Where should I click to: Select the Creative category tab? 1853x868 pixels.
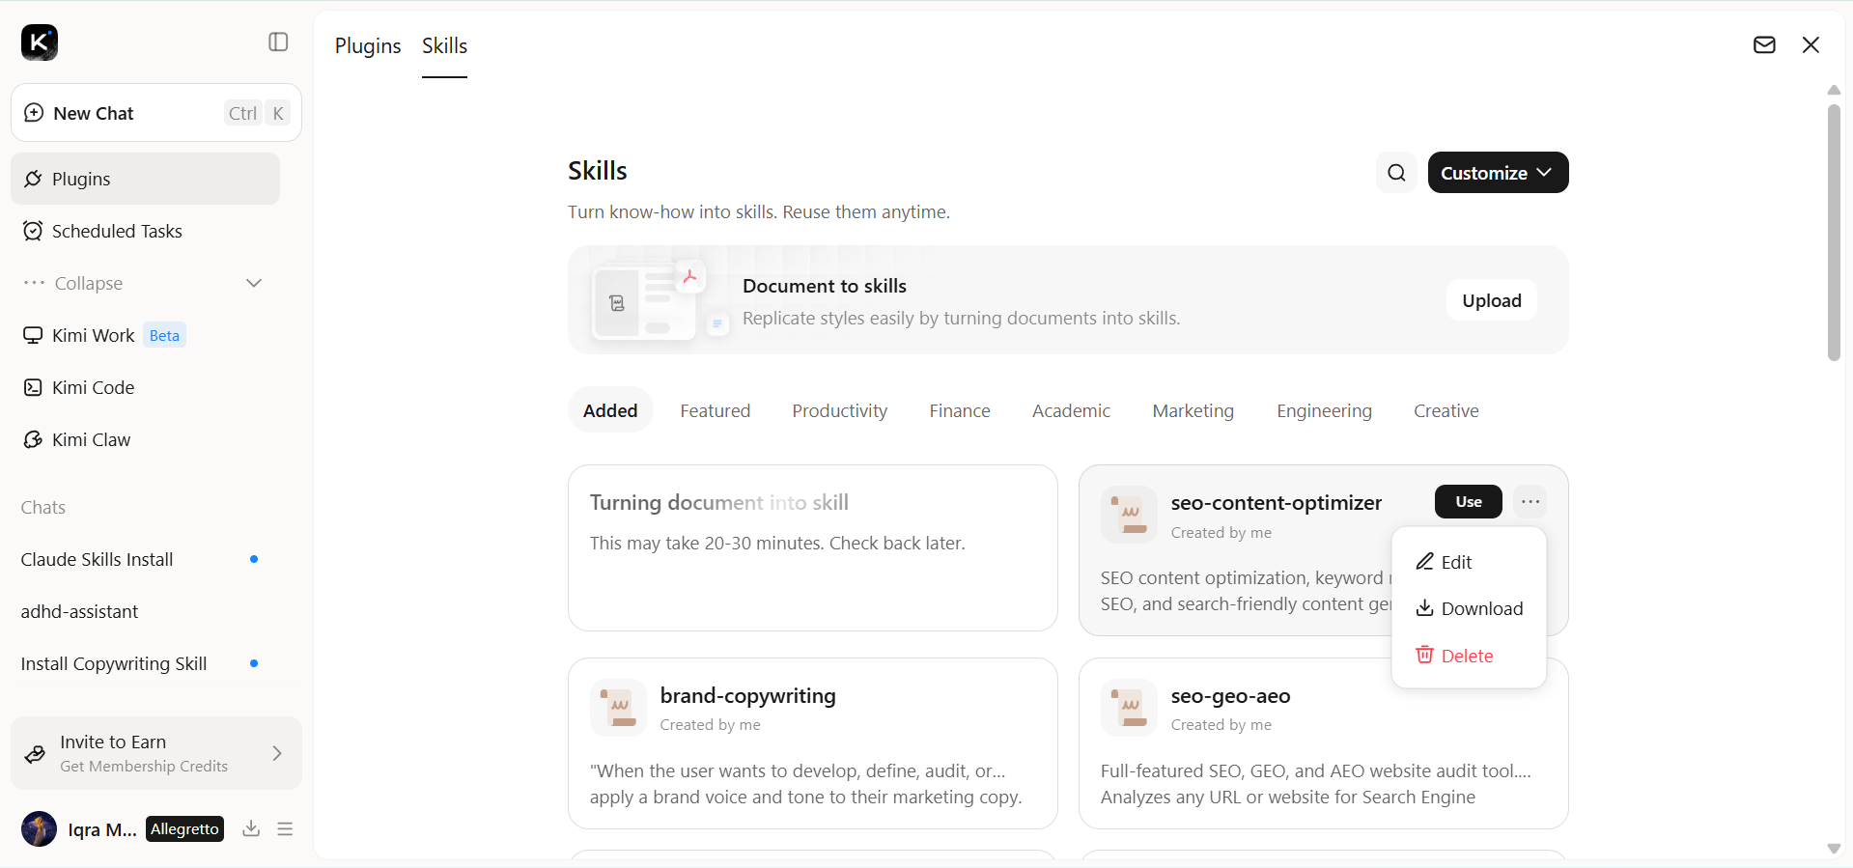1446,410
